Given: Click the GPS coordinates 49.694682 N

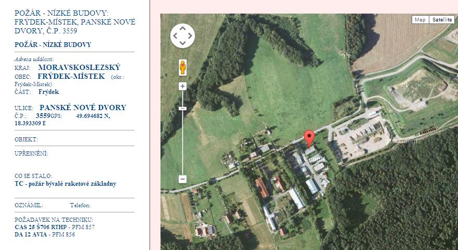Looking at the screenshot, I should [93, 116].
